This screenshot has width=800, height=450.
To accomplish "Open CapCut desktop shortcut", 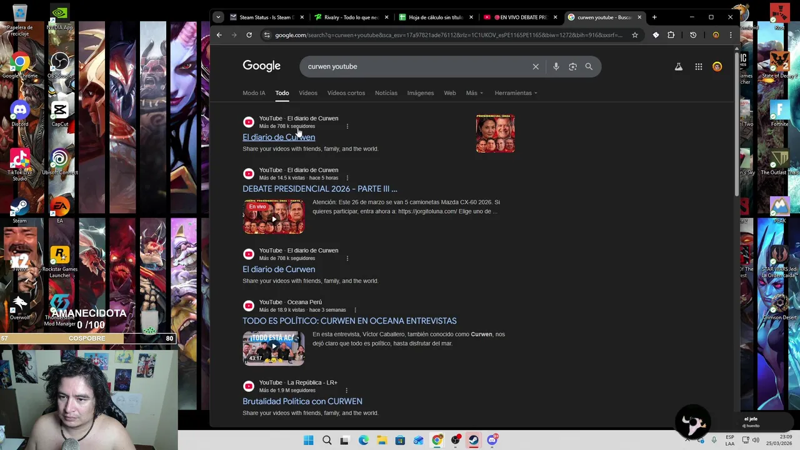I will (x=60, y=114).
